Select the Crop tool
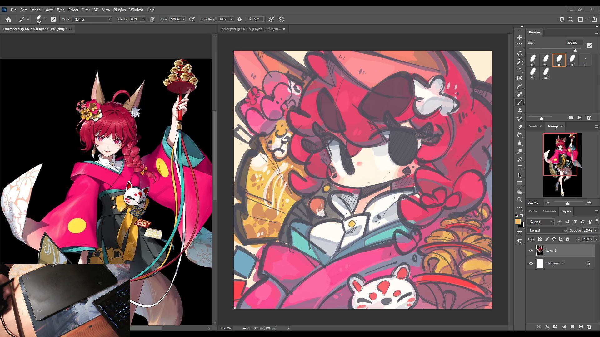This screenshot has width=600, height=337. [520, 70]
